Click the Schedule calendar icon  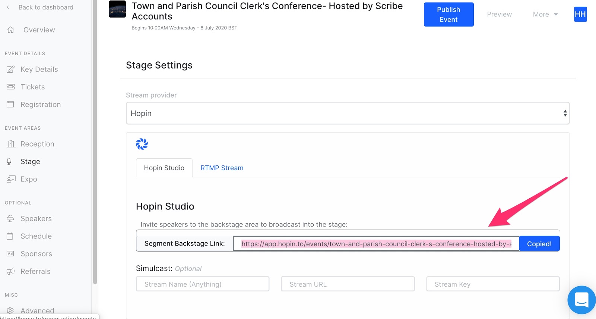tap(10, 236)
